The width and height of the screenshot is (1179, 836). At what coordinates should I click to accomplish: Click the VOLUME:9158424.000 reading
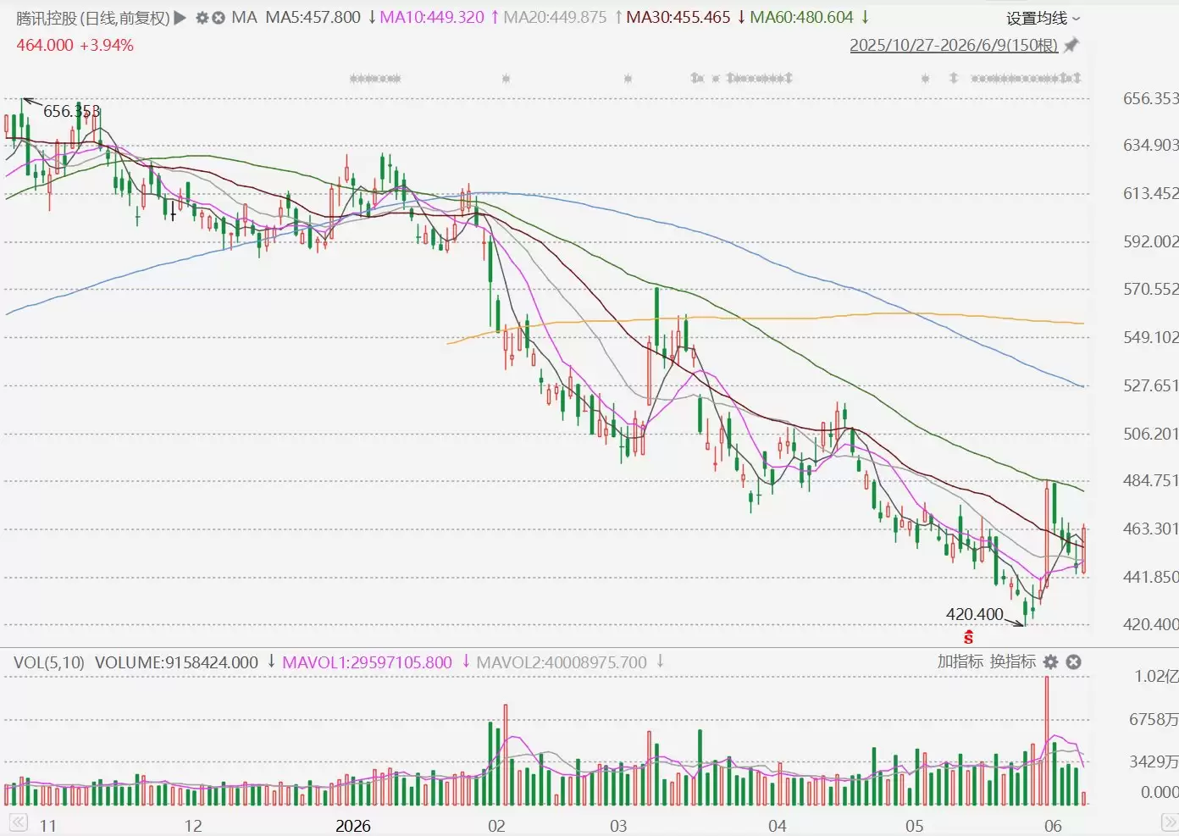tap(176, 662)
